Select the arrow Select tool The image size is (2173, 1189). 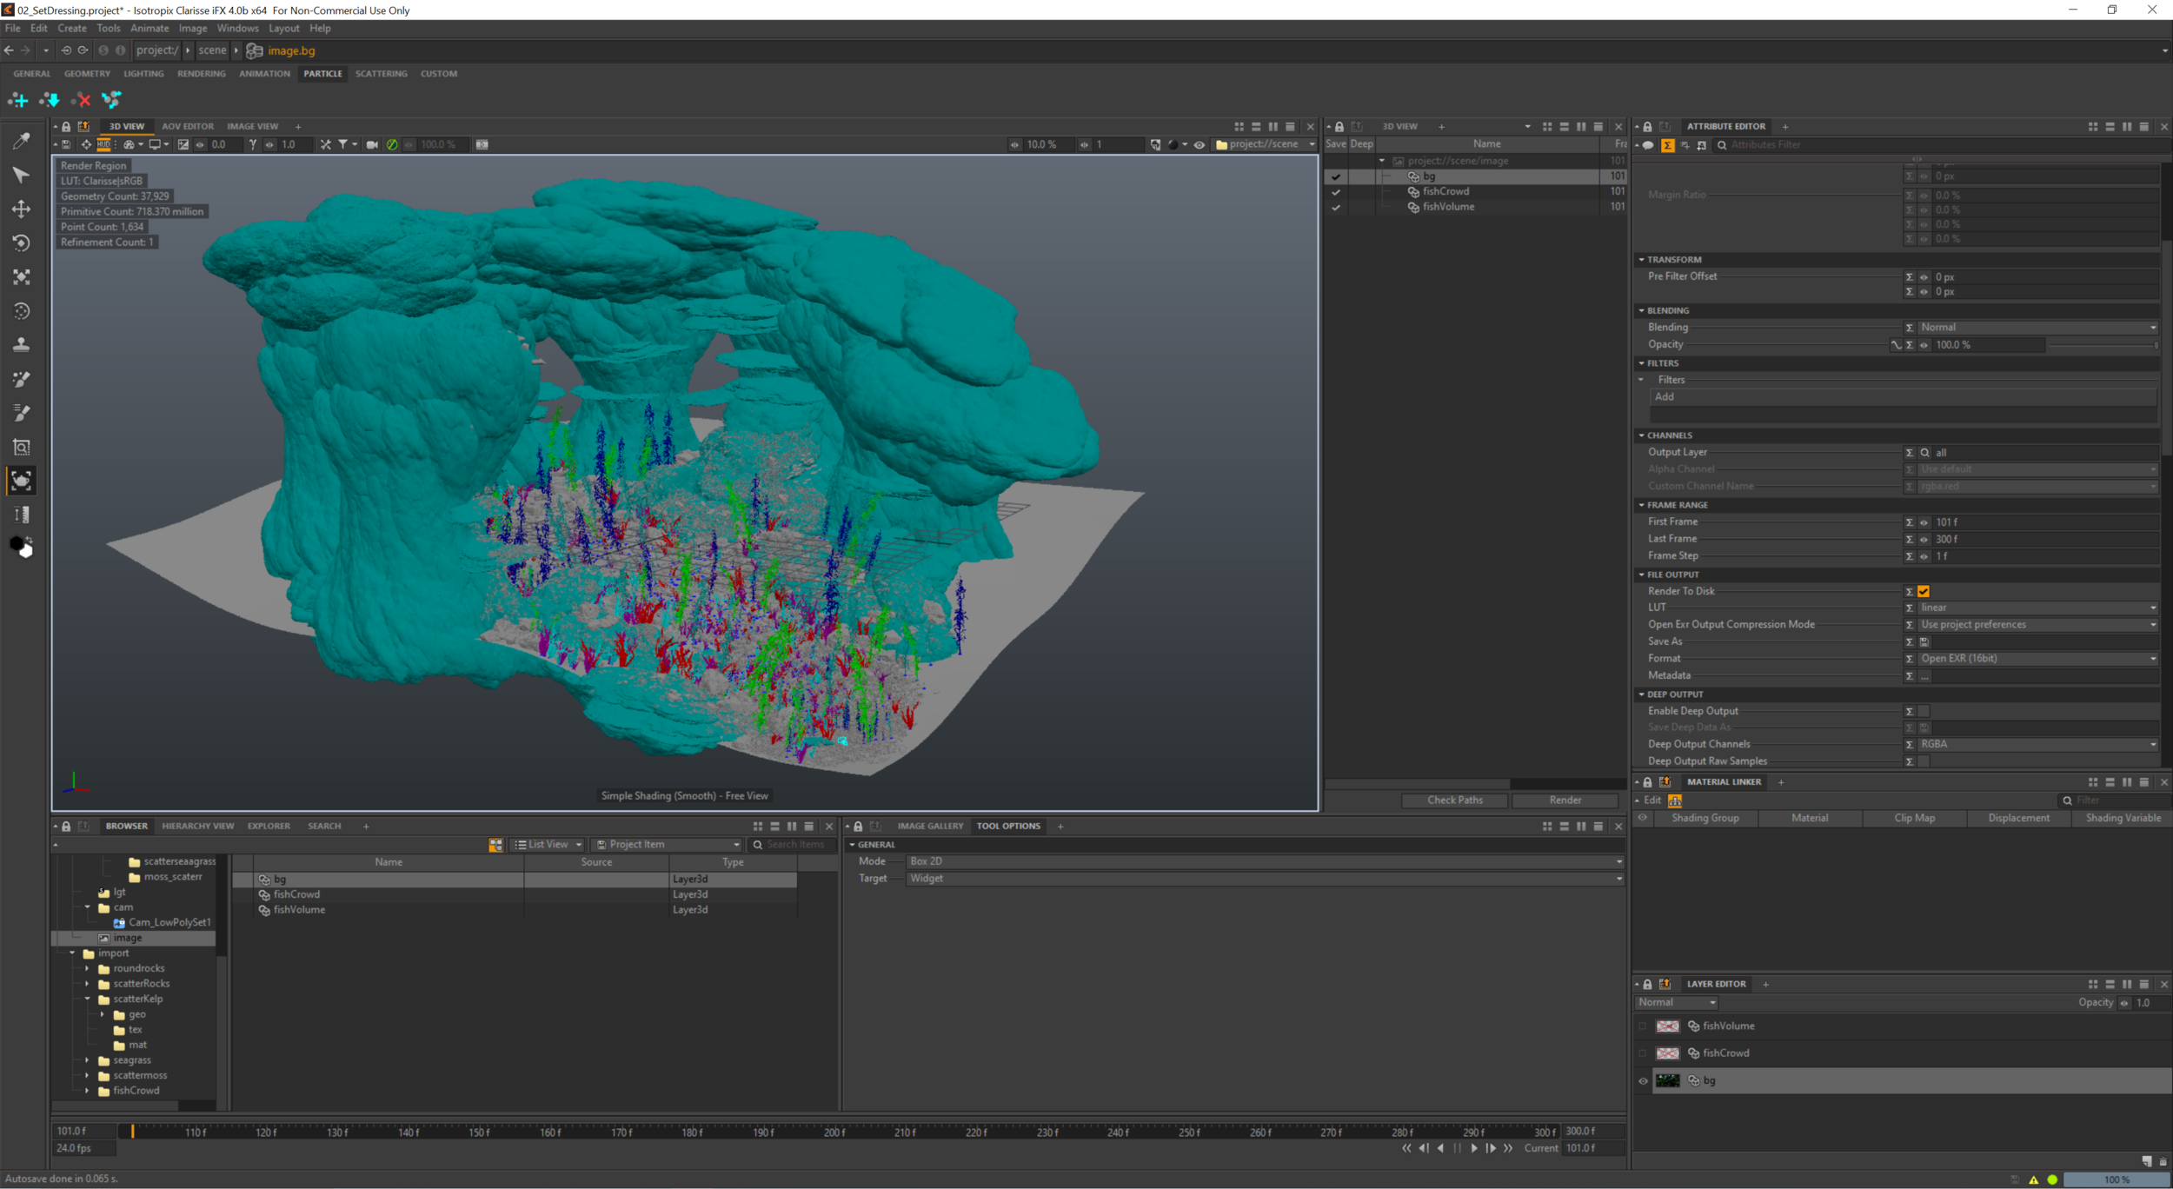click(21, 176)
